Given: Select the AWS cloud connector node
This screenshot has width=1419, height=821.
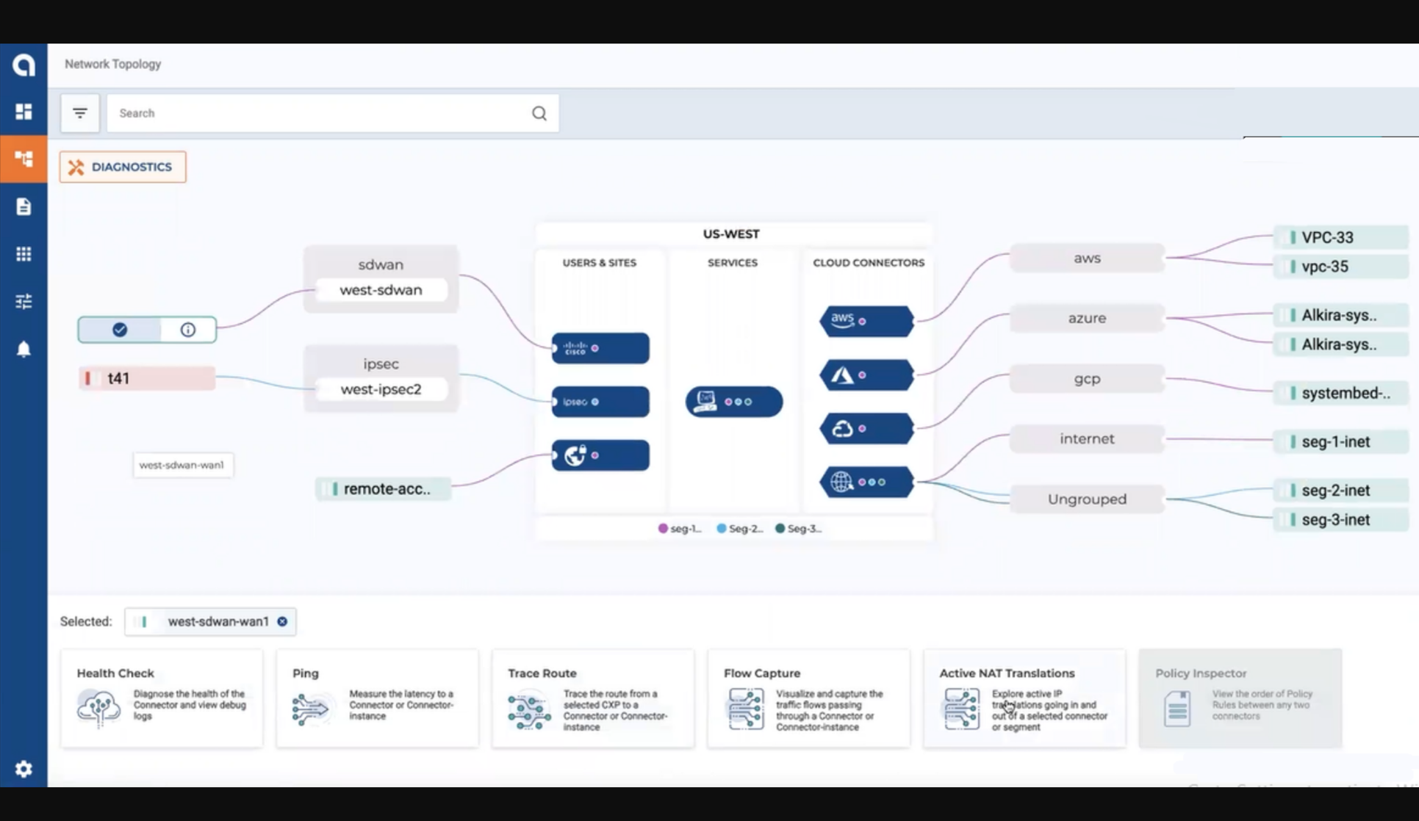Looking at the screenshot, I should pyautogui.click(x=866, y=321).
